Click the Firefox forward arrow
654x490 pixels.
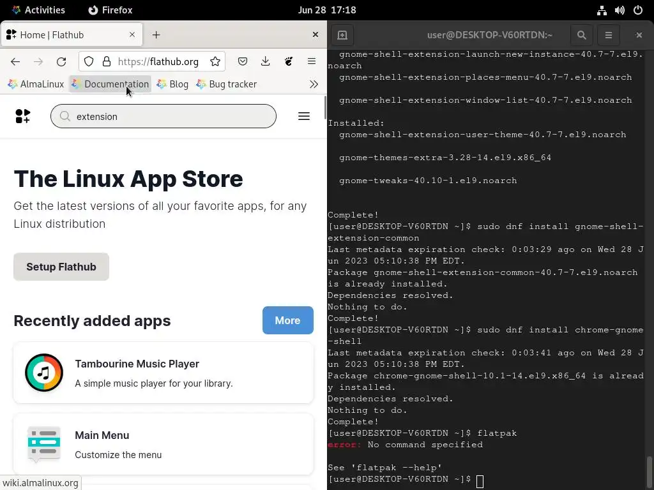tap(38, 62)
